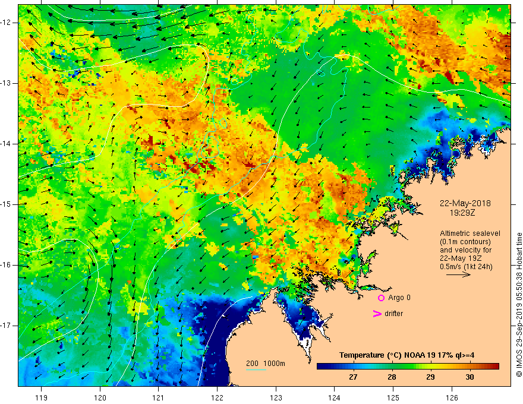Click the latitude axis label -17
Screen dimensions: 523x404
[x=7, y=326]
